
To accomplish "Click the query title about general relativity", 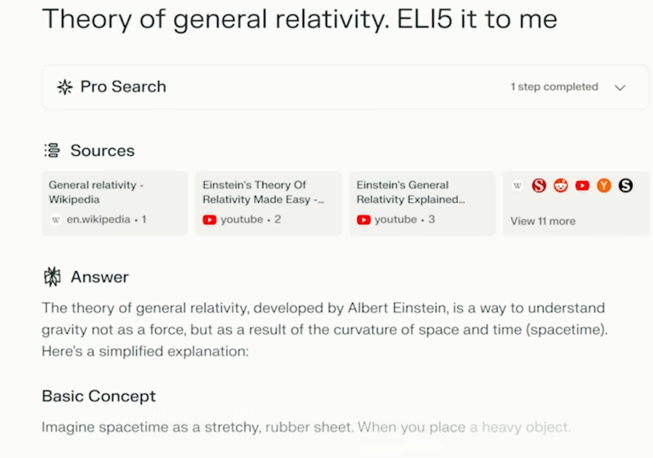I will point(299,19).
